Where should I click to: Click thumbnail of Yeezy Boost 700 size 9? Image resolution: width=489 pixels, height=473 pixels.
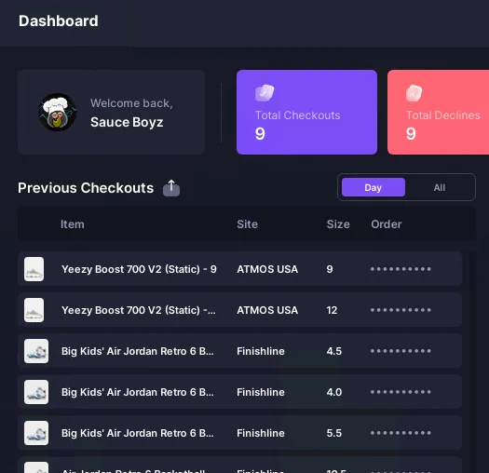(x=34, y=269)
